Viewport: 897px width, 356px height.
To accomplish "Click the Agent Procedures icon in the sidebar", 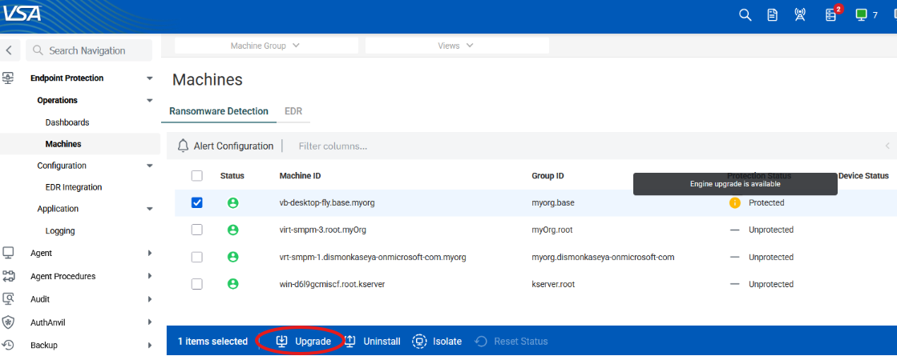I will point(8,276).
